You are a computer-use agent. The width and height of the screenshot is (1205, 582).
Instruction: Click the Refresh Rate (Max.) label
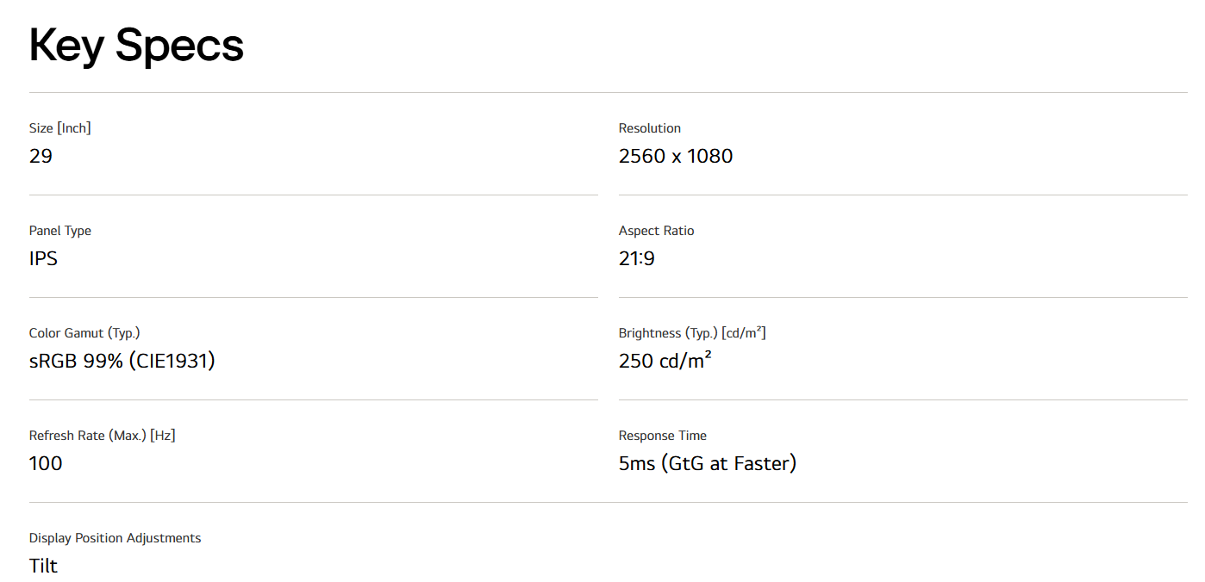(x=102, y=436)
